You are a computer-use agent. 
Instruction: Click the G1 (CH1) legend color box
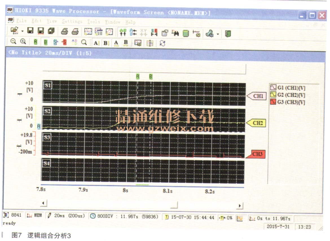[x=273, y=87]
